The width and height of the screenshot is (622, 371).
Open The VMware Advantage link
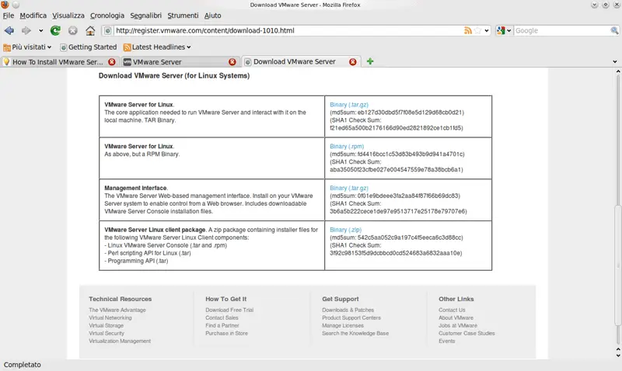click(117, 310)
